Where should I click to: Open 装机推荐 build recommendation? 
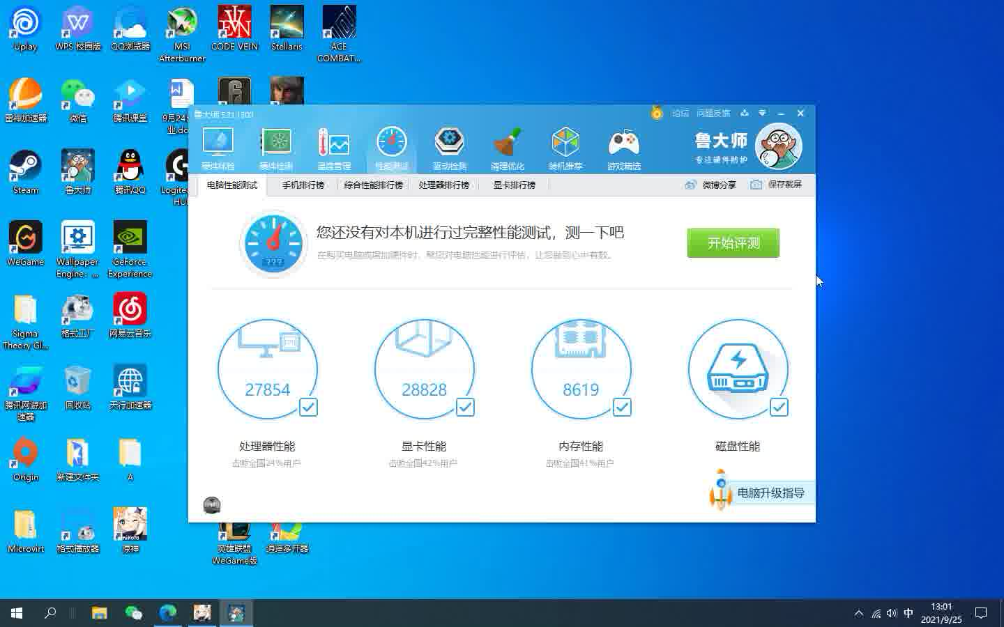tap(565, 148)
